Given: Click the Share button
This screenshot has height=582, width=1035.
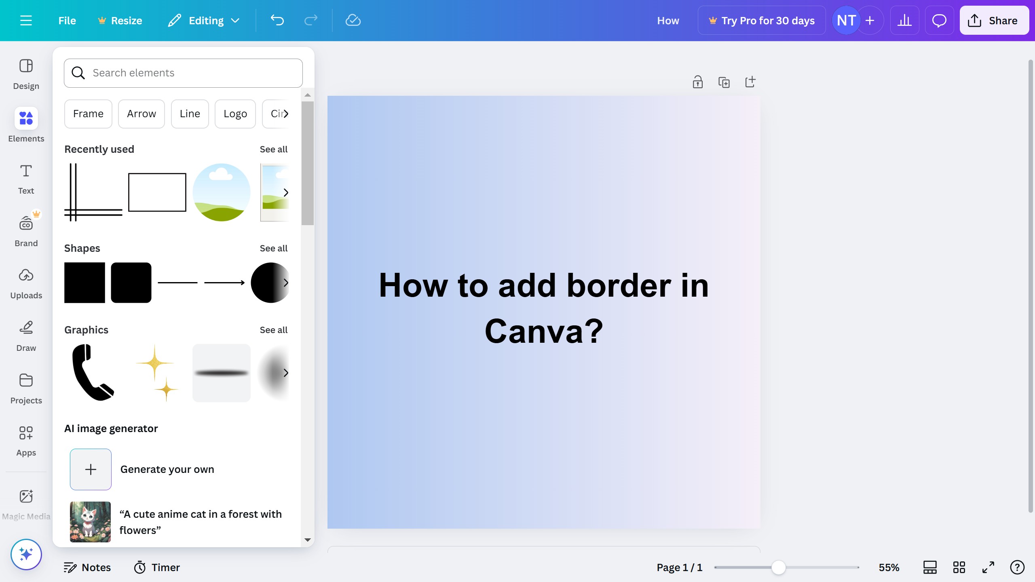Looking at the screenshot, I should click(x=994, y=21).
